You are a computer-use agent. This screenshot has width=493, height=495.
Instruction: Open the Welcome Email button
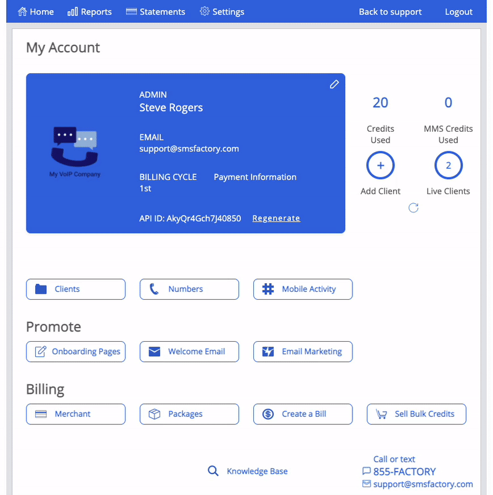pyautogui.click(x=189, y=352)
